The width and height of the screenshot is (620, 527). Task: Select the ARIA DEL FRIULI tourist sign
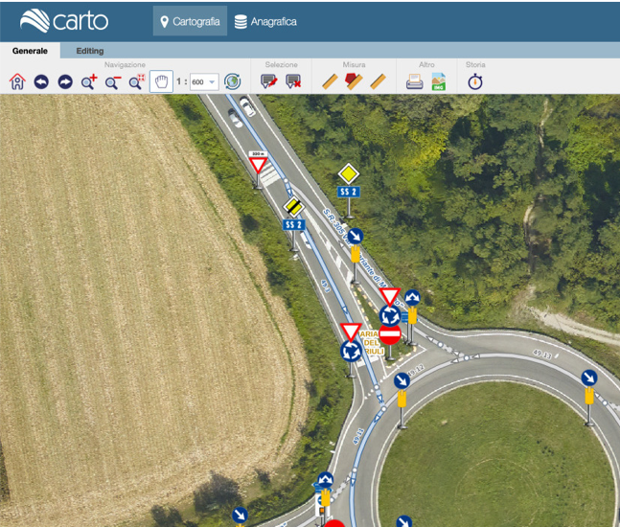click(371, 342)
